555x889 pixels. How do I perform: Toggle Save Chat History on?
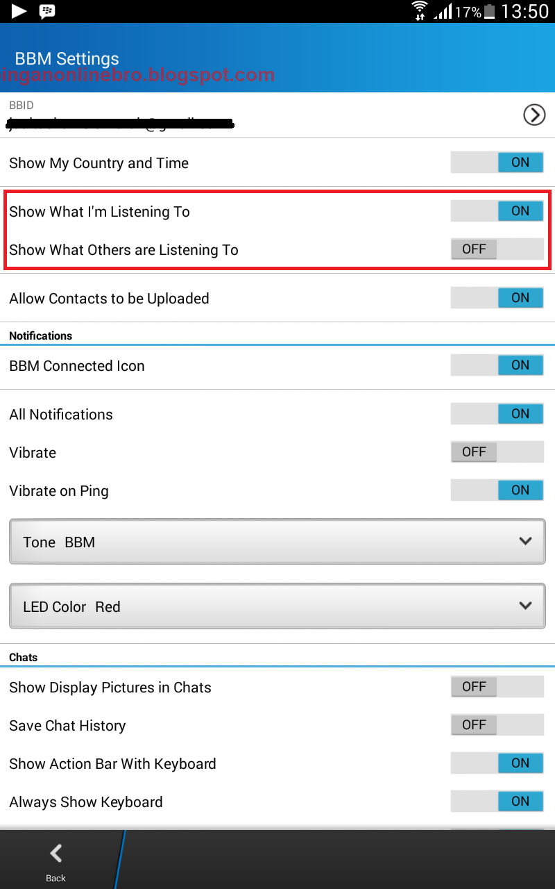pyautogui.click(x=497, y=725)
